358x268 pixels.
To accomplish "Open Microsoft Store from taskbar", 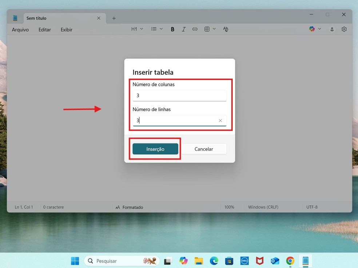I will pos(229,261).
